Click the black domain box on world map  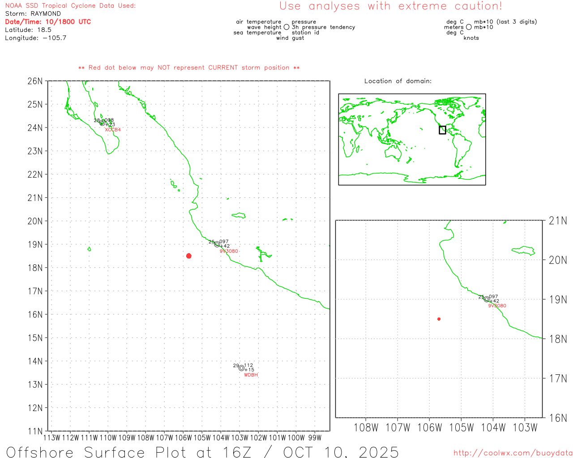point(442,130)
